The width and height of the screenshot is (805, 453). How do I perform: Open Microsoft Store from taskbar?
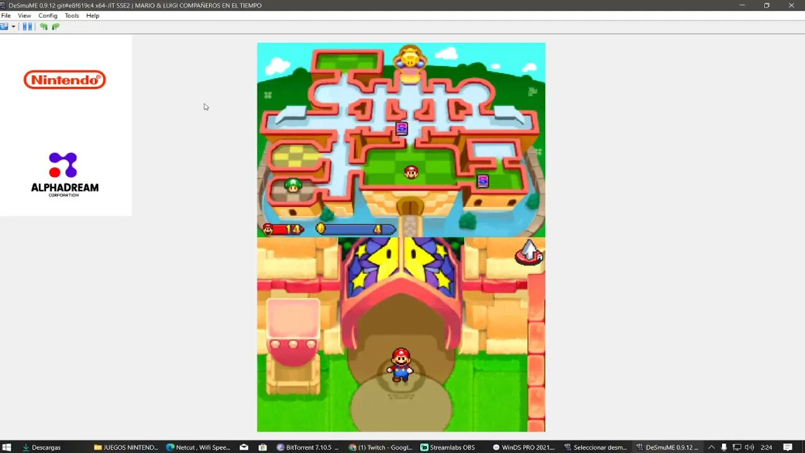coord(263,447)
